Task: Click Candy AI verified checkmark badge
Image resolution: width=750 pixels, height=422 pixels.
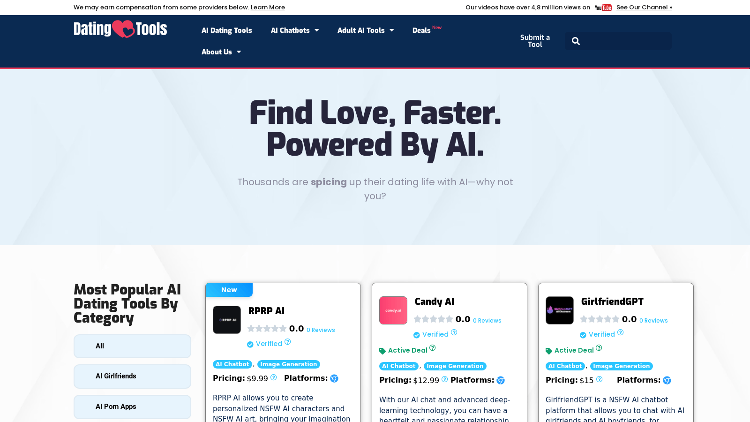Action: [x=417, y=335]
